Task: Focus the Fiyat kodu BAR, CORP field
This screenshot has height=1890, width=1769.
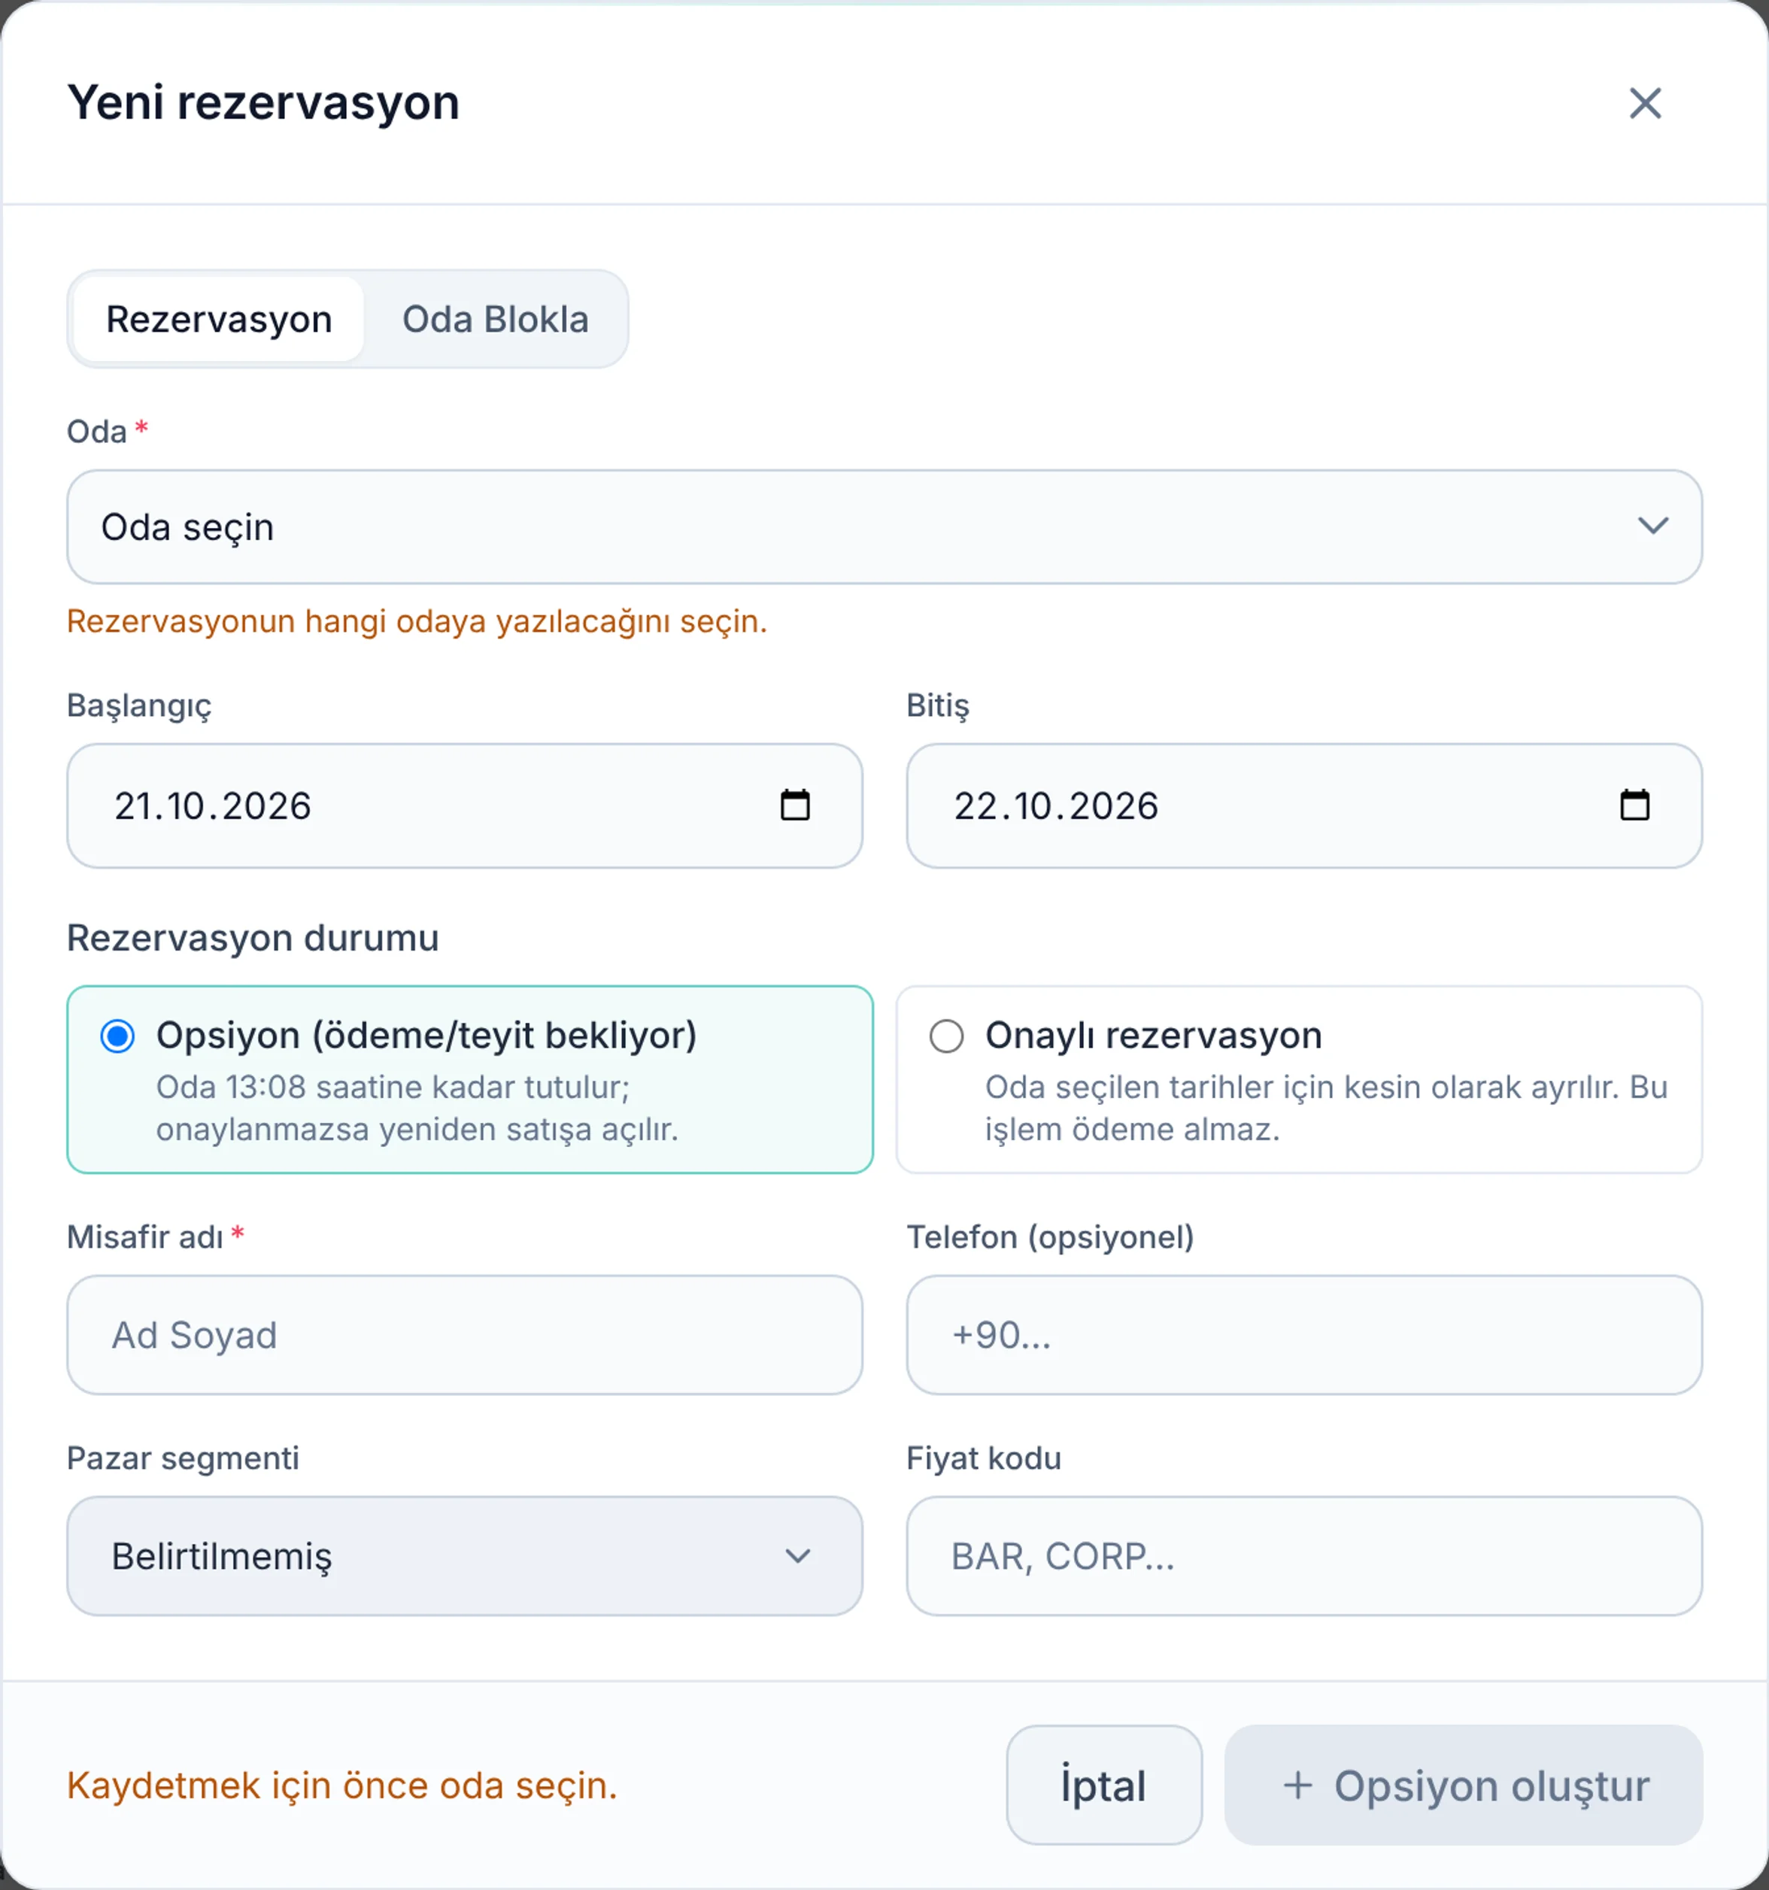Action: point(1304,1555)
